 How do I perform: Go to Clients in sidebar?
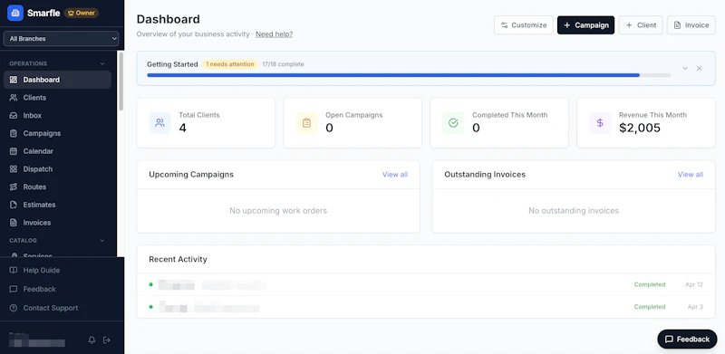[x=57, y=98]
